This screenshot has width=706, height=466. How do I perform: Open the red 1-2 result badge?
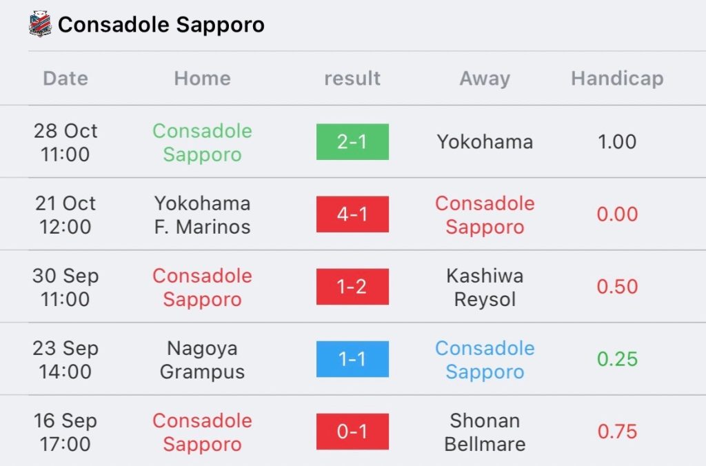click(x=352, y=287)
